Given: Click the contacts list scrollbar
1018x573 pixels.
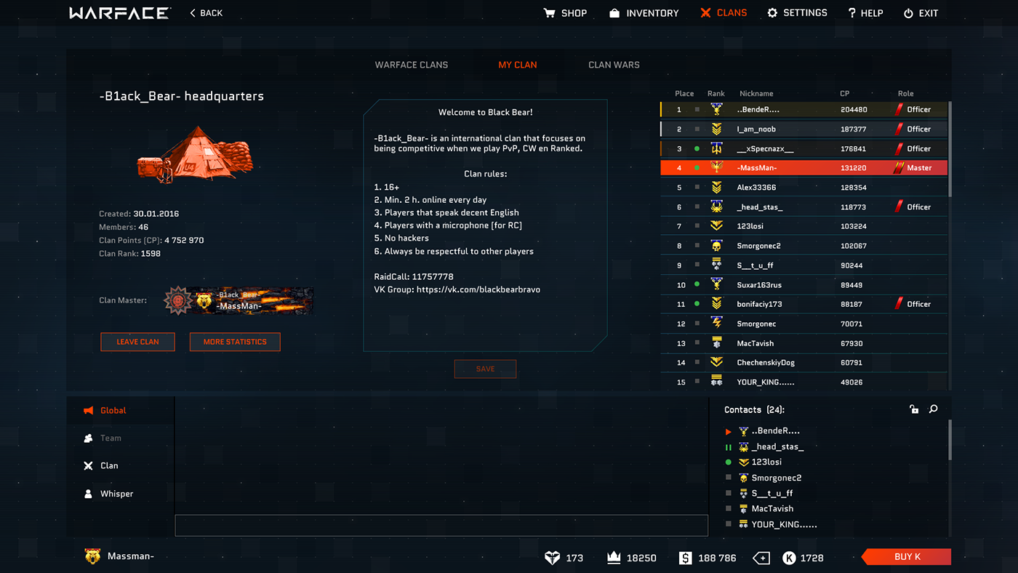Looking at the screenshot, I should click(950, 439).
